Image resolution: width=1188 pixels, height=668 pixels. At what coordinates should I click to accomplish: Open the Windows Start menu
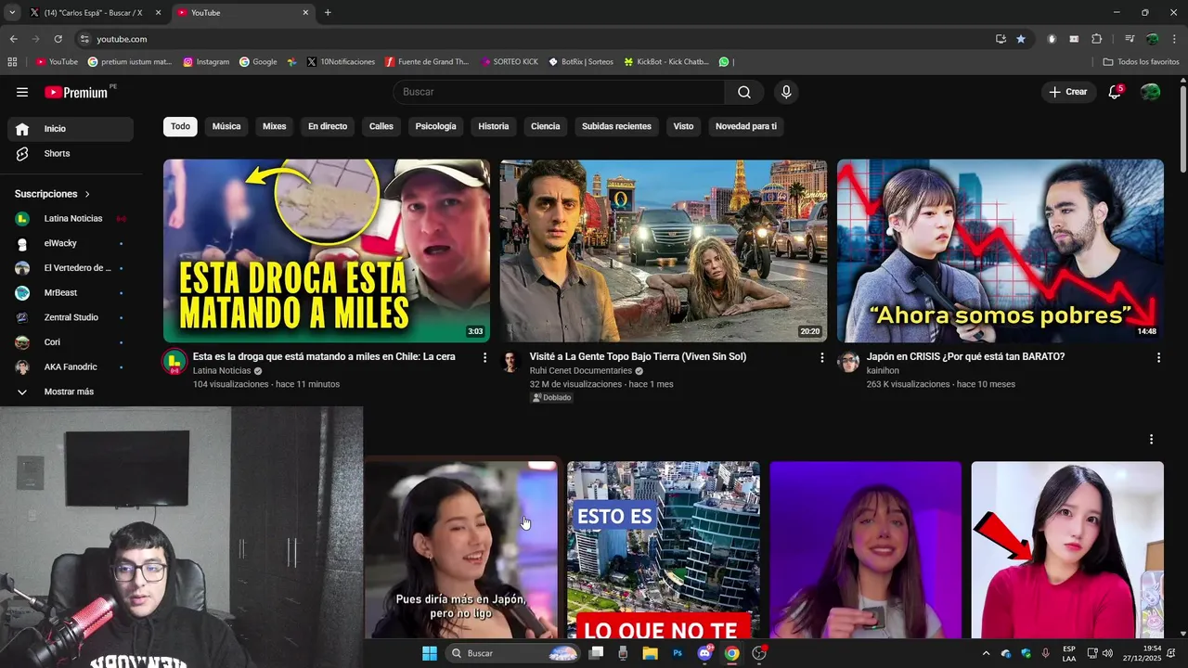[x=430, y=653]
